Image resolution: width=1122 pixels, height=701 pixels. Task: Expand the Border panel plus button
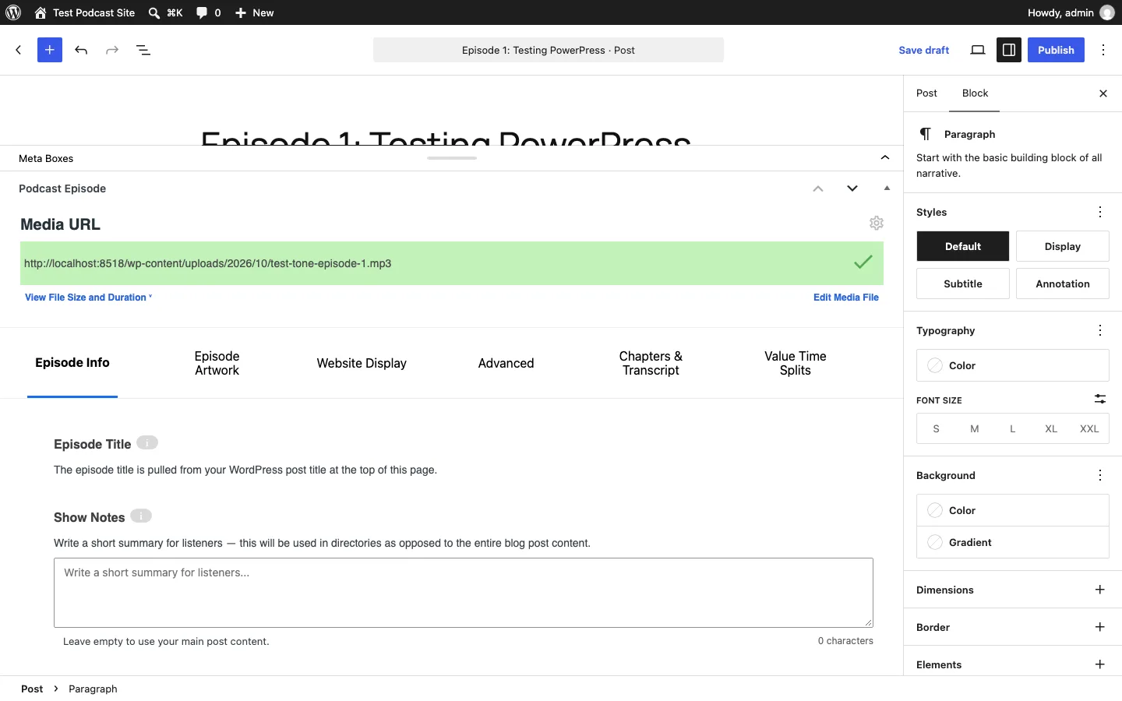point(1100,627)
